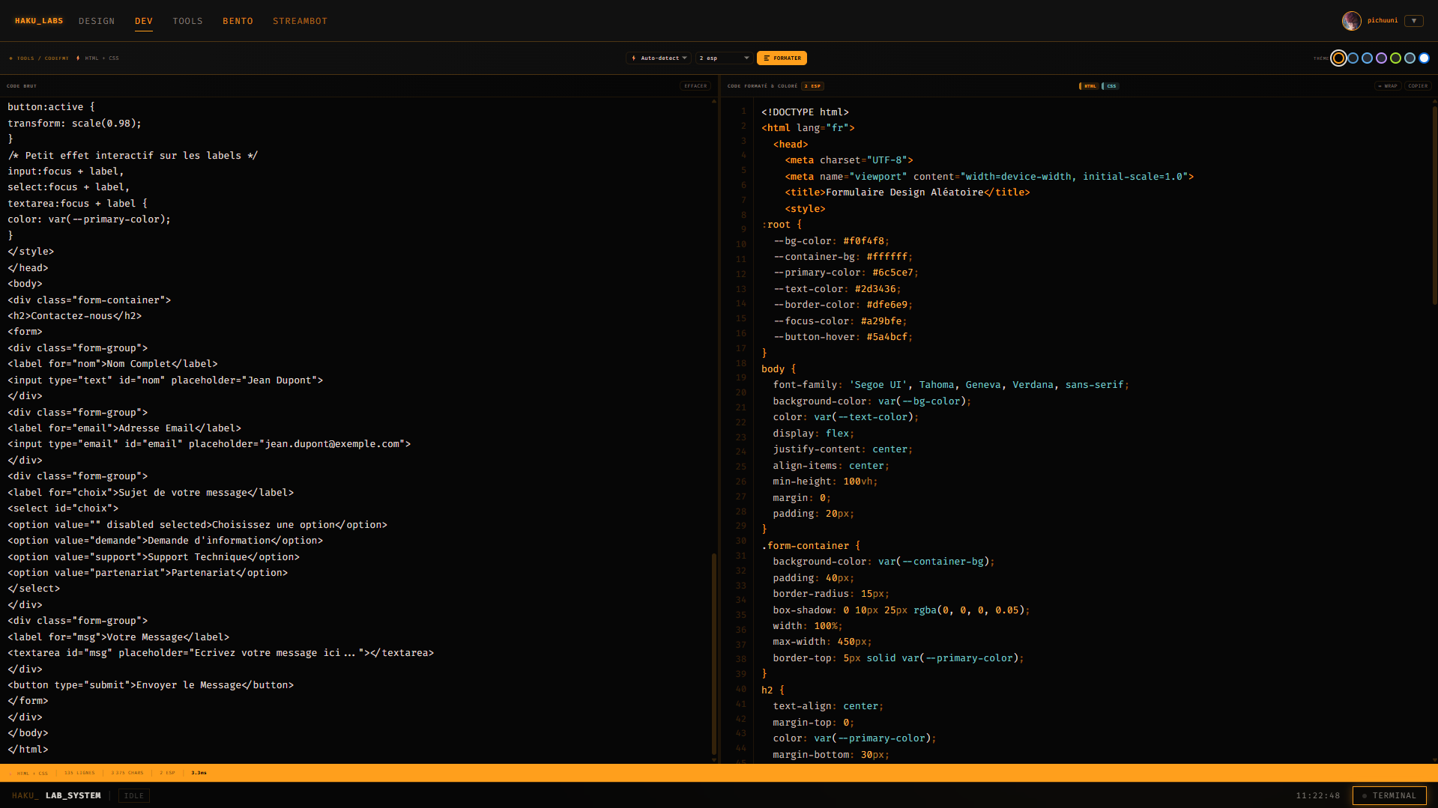Image resolution: width=1438 pixels, height=808 pixels.
Task: Open the 2 esp indentation dropdown
Action: pos(723,58)
